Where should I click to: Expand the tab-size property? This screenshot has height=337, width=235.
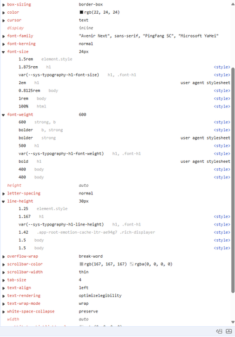tap(4, 280)
